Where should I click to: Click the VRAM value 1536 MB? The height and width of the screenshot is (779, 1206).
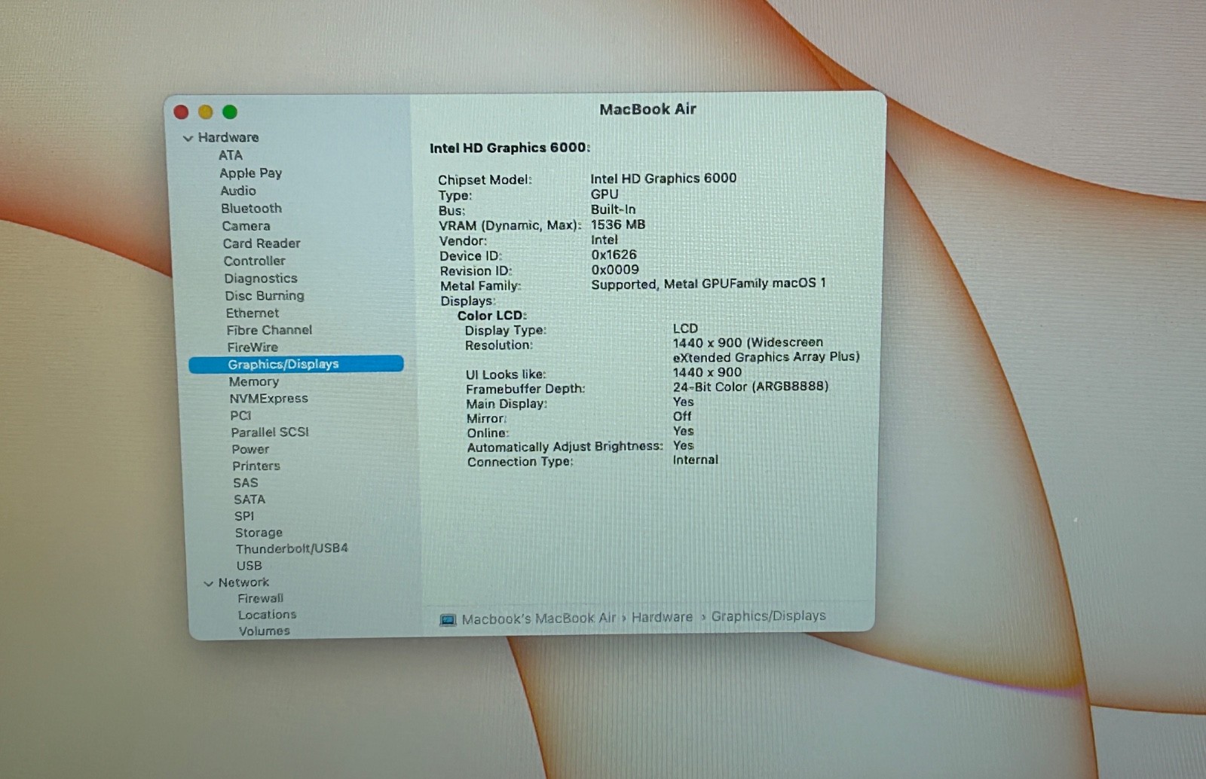click(618, 225)
